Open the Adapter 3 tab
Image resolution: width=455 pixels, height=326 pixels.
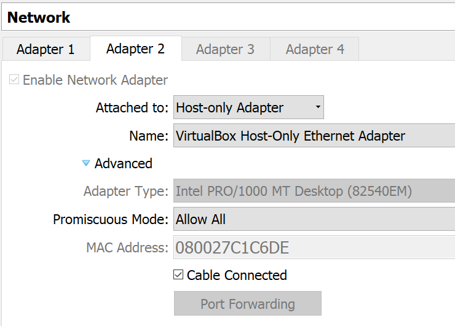tap(226, 49)
